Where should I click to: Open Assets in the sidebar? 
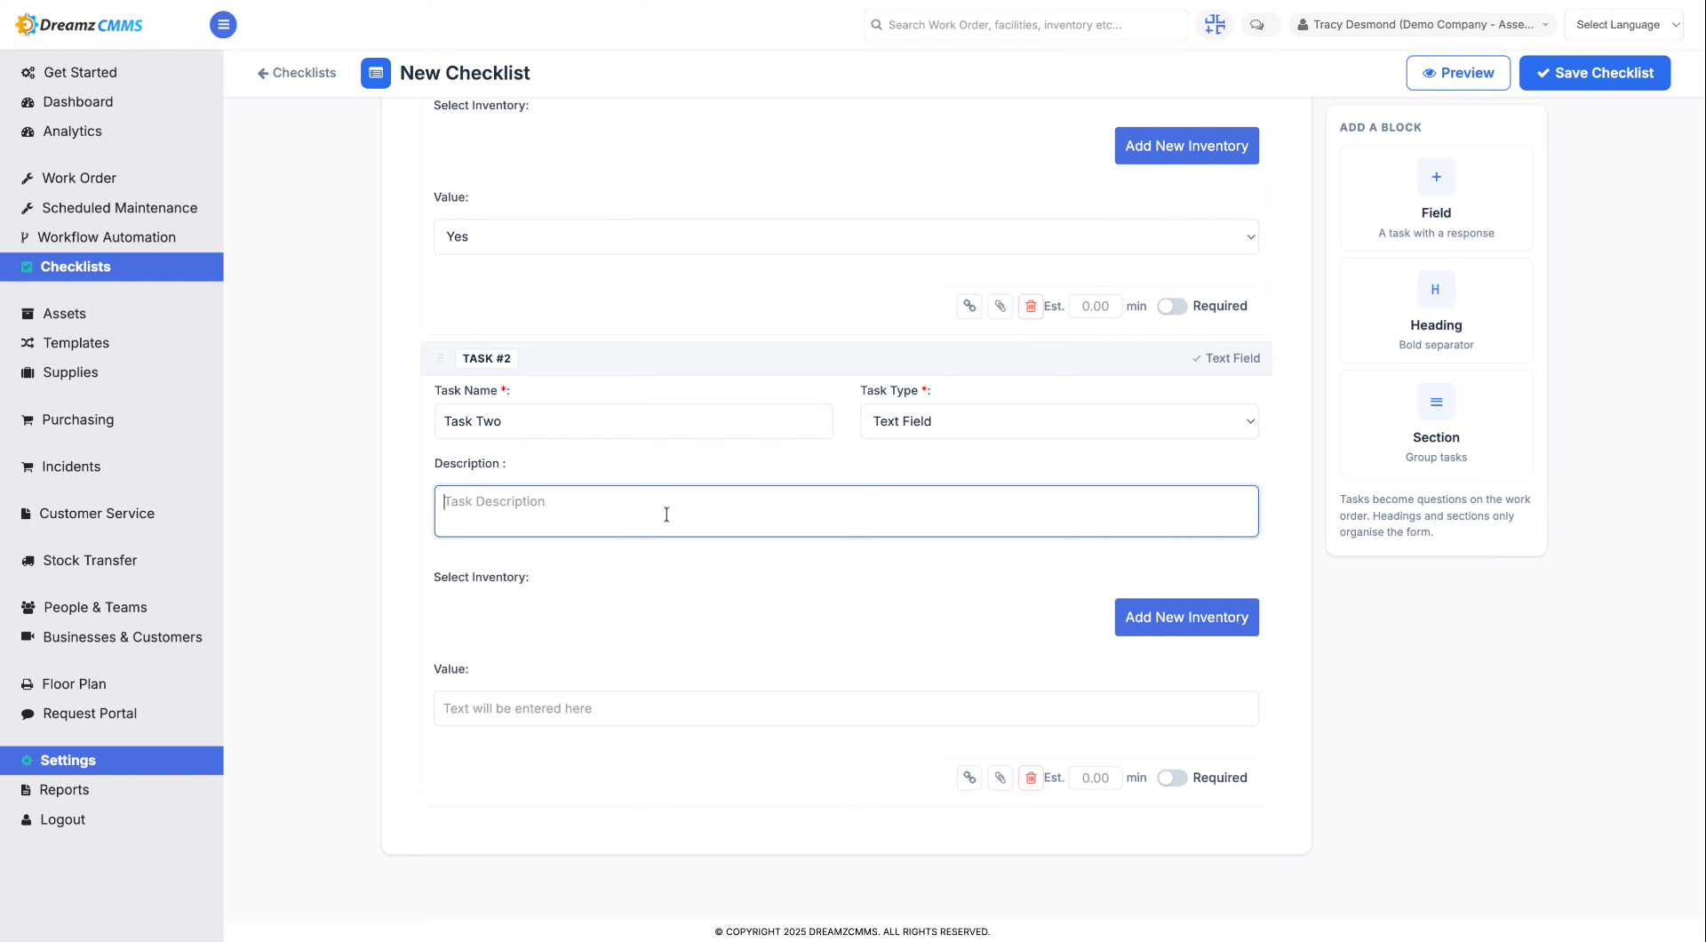[x=65, y=314]
